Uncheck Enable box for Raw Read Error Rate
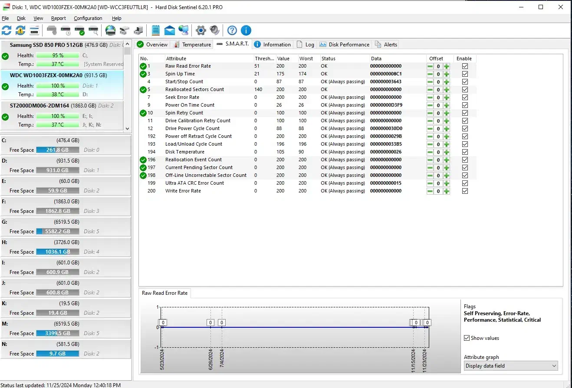 [465, 66]
